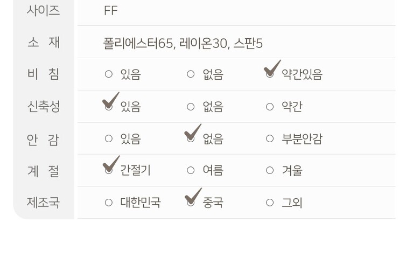This screenshot has width=420, height=278.
Task: Click the material text '폴리에스터65, 레이온30, 스판5'
Action: [183, 43]
